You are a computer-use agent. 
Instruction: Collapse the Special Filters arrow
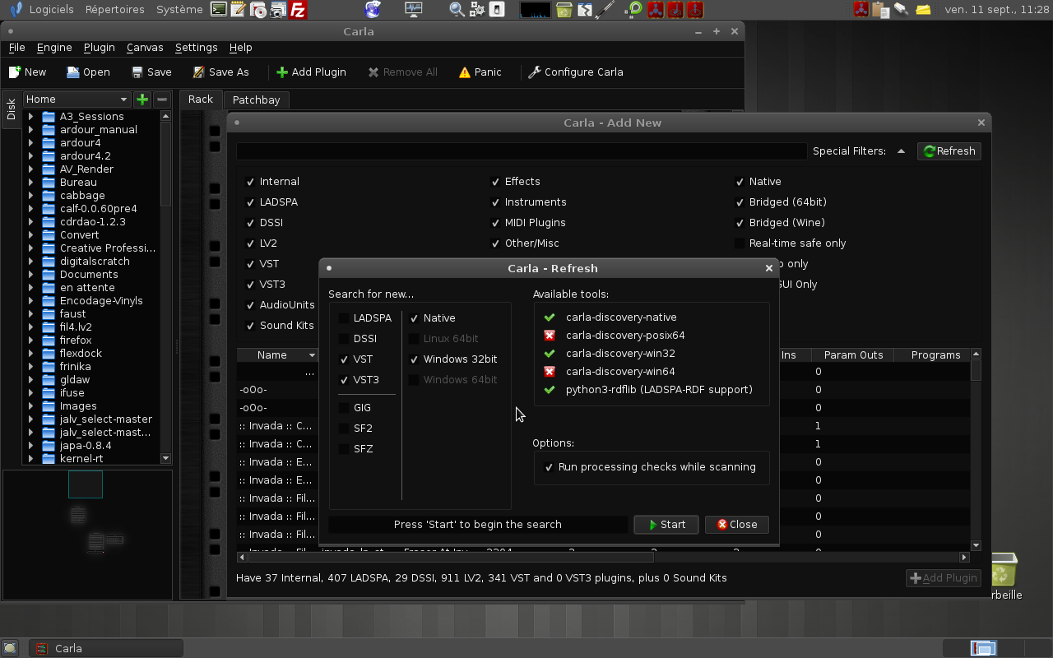901,151
